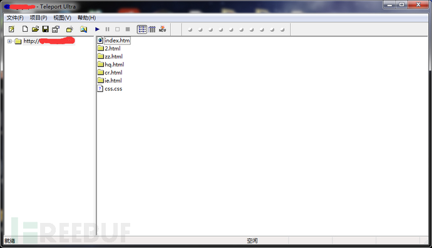Open the project properties icon

click(56, 29)
